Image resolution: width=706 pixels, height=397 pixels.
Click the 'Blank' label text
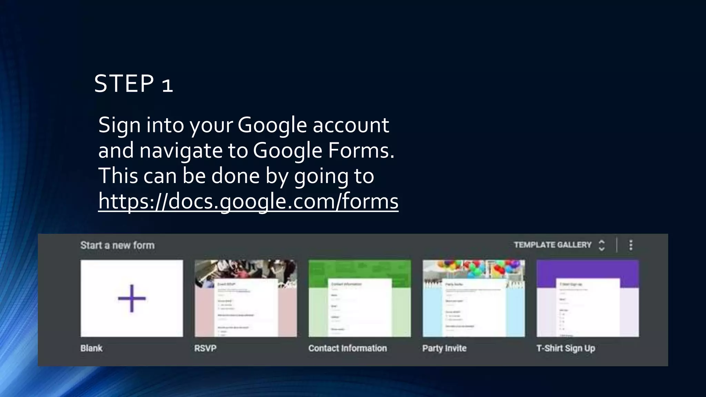click(x=91, y=348)
